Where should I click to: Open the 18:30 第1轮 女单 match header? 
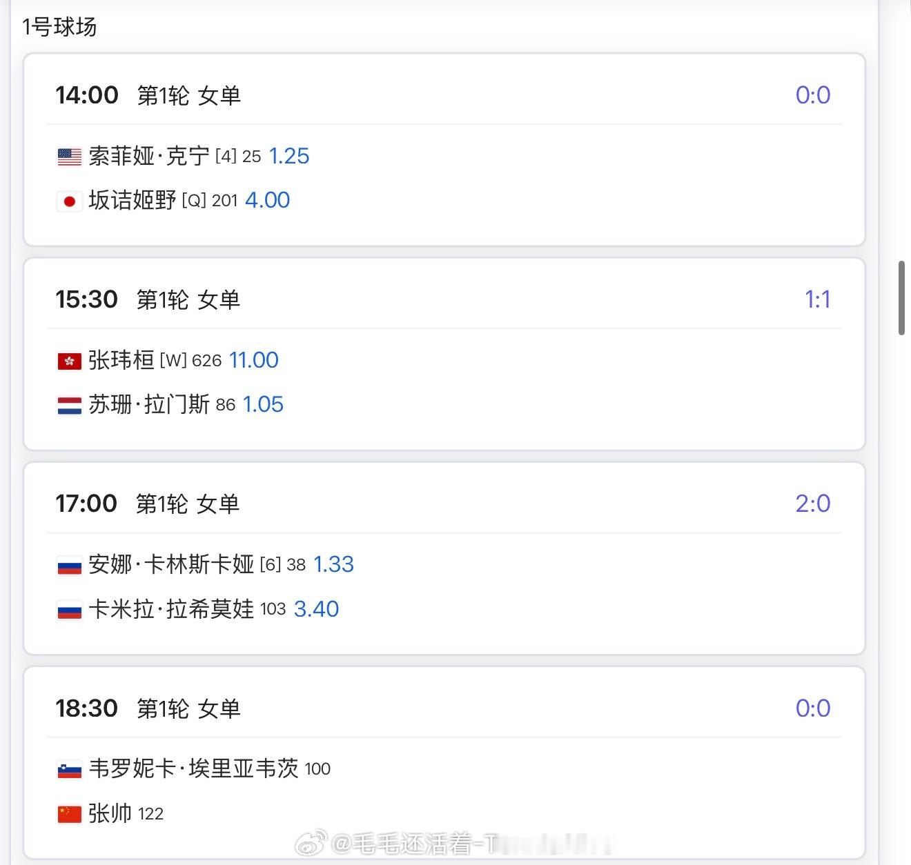click(x=444, y=708)
